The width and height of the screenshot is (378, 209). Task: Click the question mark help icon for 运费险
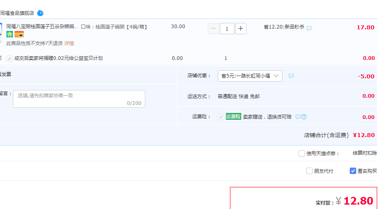(x=304, y=117)
